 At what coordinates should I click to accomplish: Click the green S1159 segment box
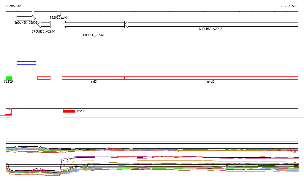pyautogui.click(x=9, y=78)
